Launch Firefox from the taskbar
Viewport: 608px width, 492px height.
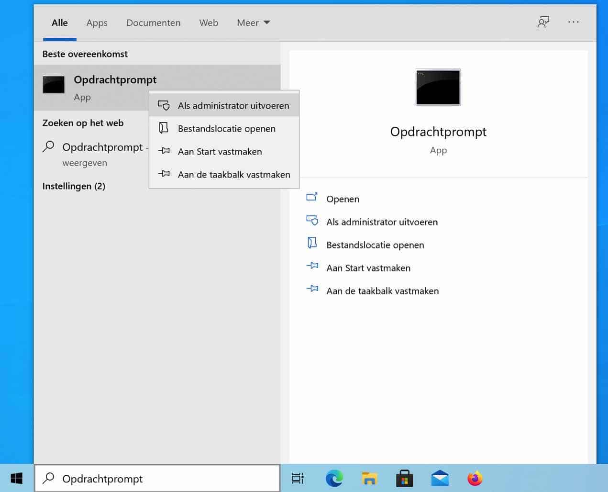click(475, 478)
